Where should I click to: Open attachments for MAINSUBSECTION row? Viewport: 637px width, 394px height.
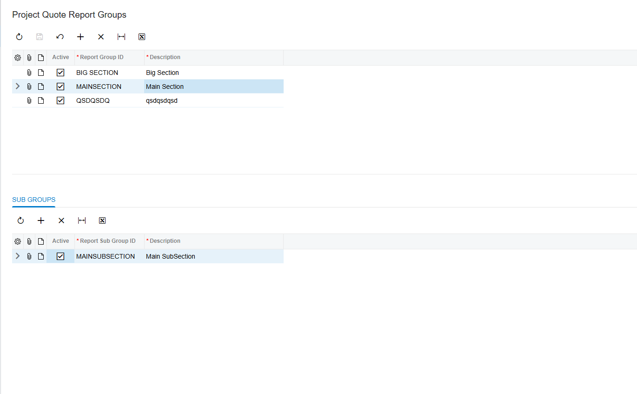[x=29, y=256]
